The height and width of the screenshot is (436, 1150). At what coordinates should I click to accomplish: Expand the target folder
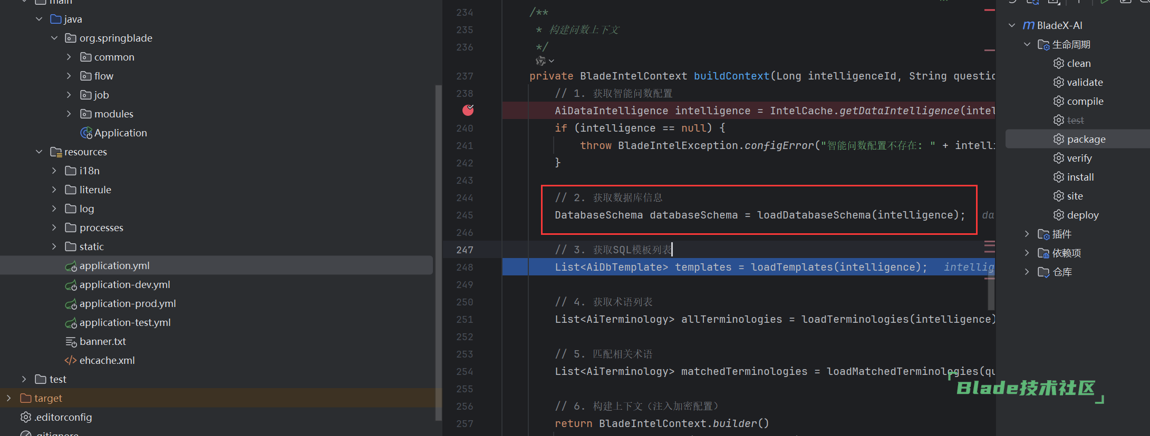point(8,398)
